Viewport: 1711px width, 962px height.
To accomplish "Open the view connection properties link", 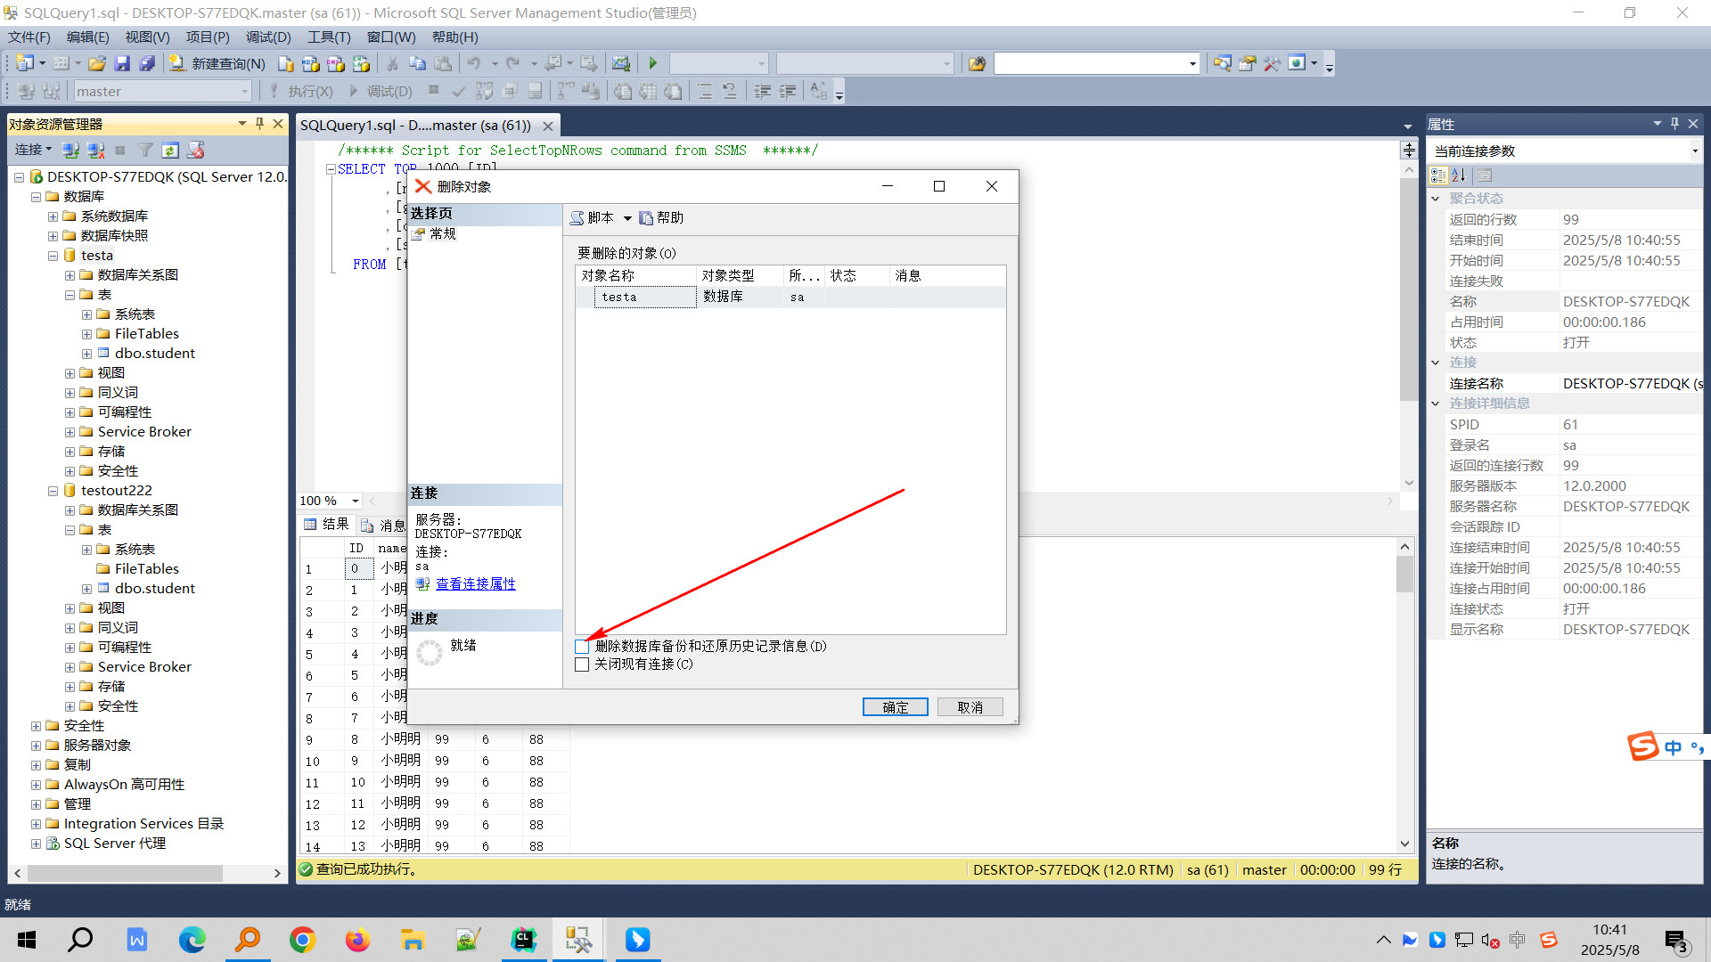I will [475, 584].
